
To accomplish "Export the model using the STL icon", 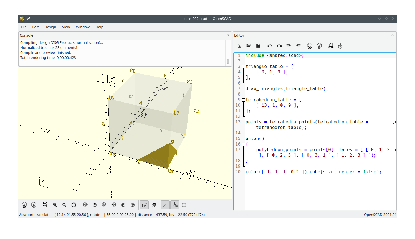I will [x=331, y=45].
